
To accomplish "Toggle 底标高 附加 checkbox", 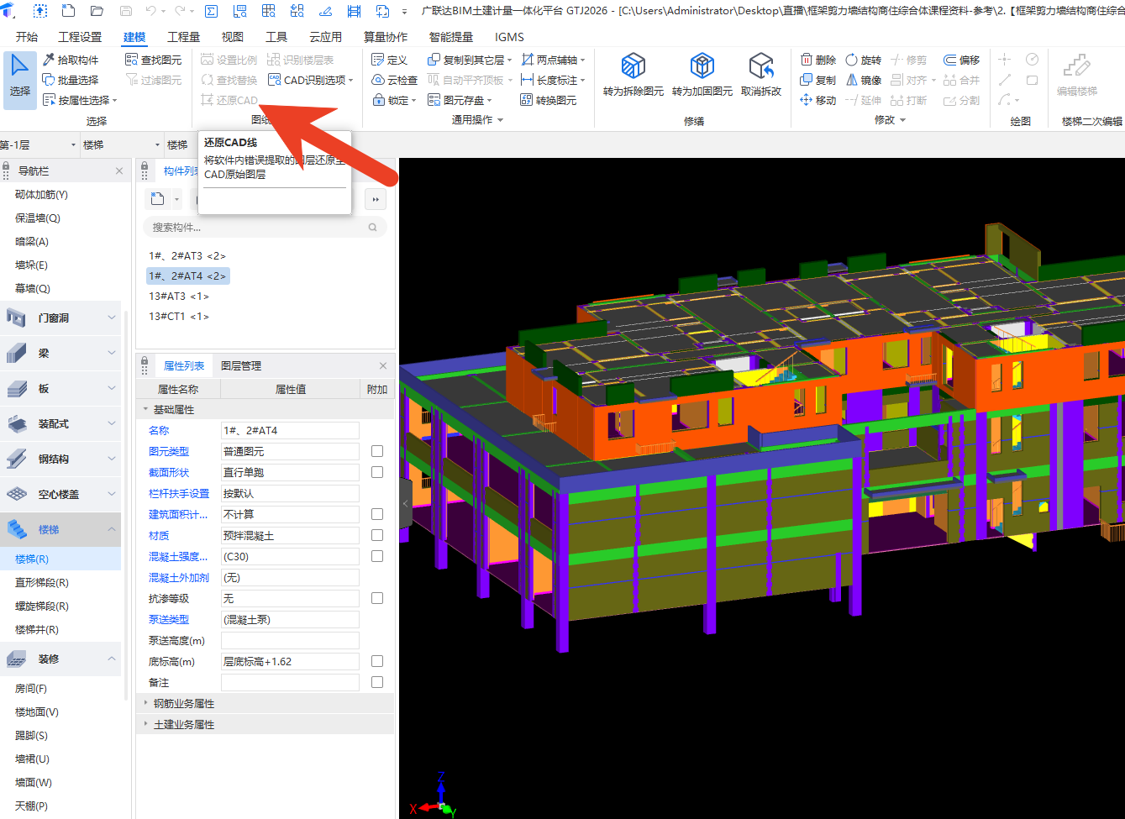I will click(x=377, y=661).
